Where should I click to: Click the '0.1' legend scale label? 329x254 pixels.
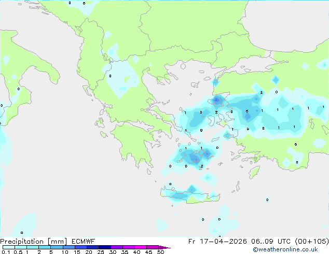click(x=6, y=252)
